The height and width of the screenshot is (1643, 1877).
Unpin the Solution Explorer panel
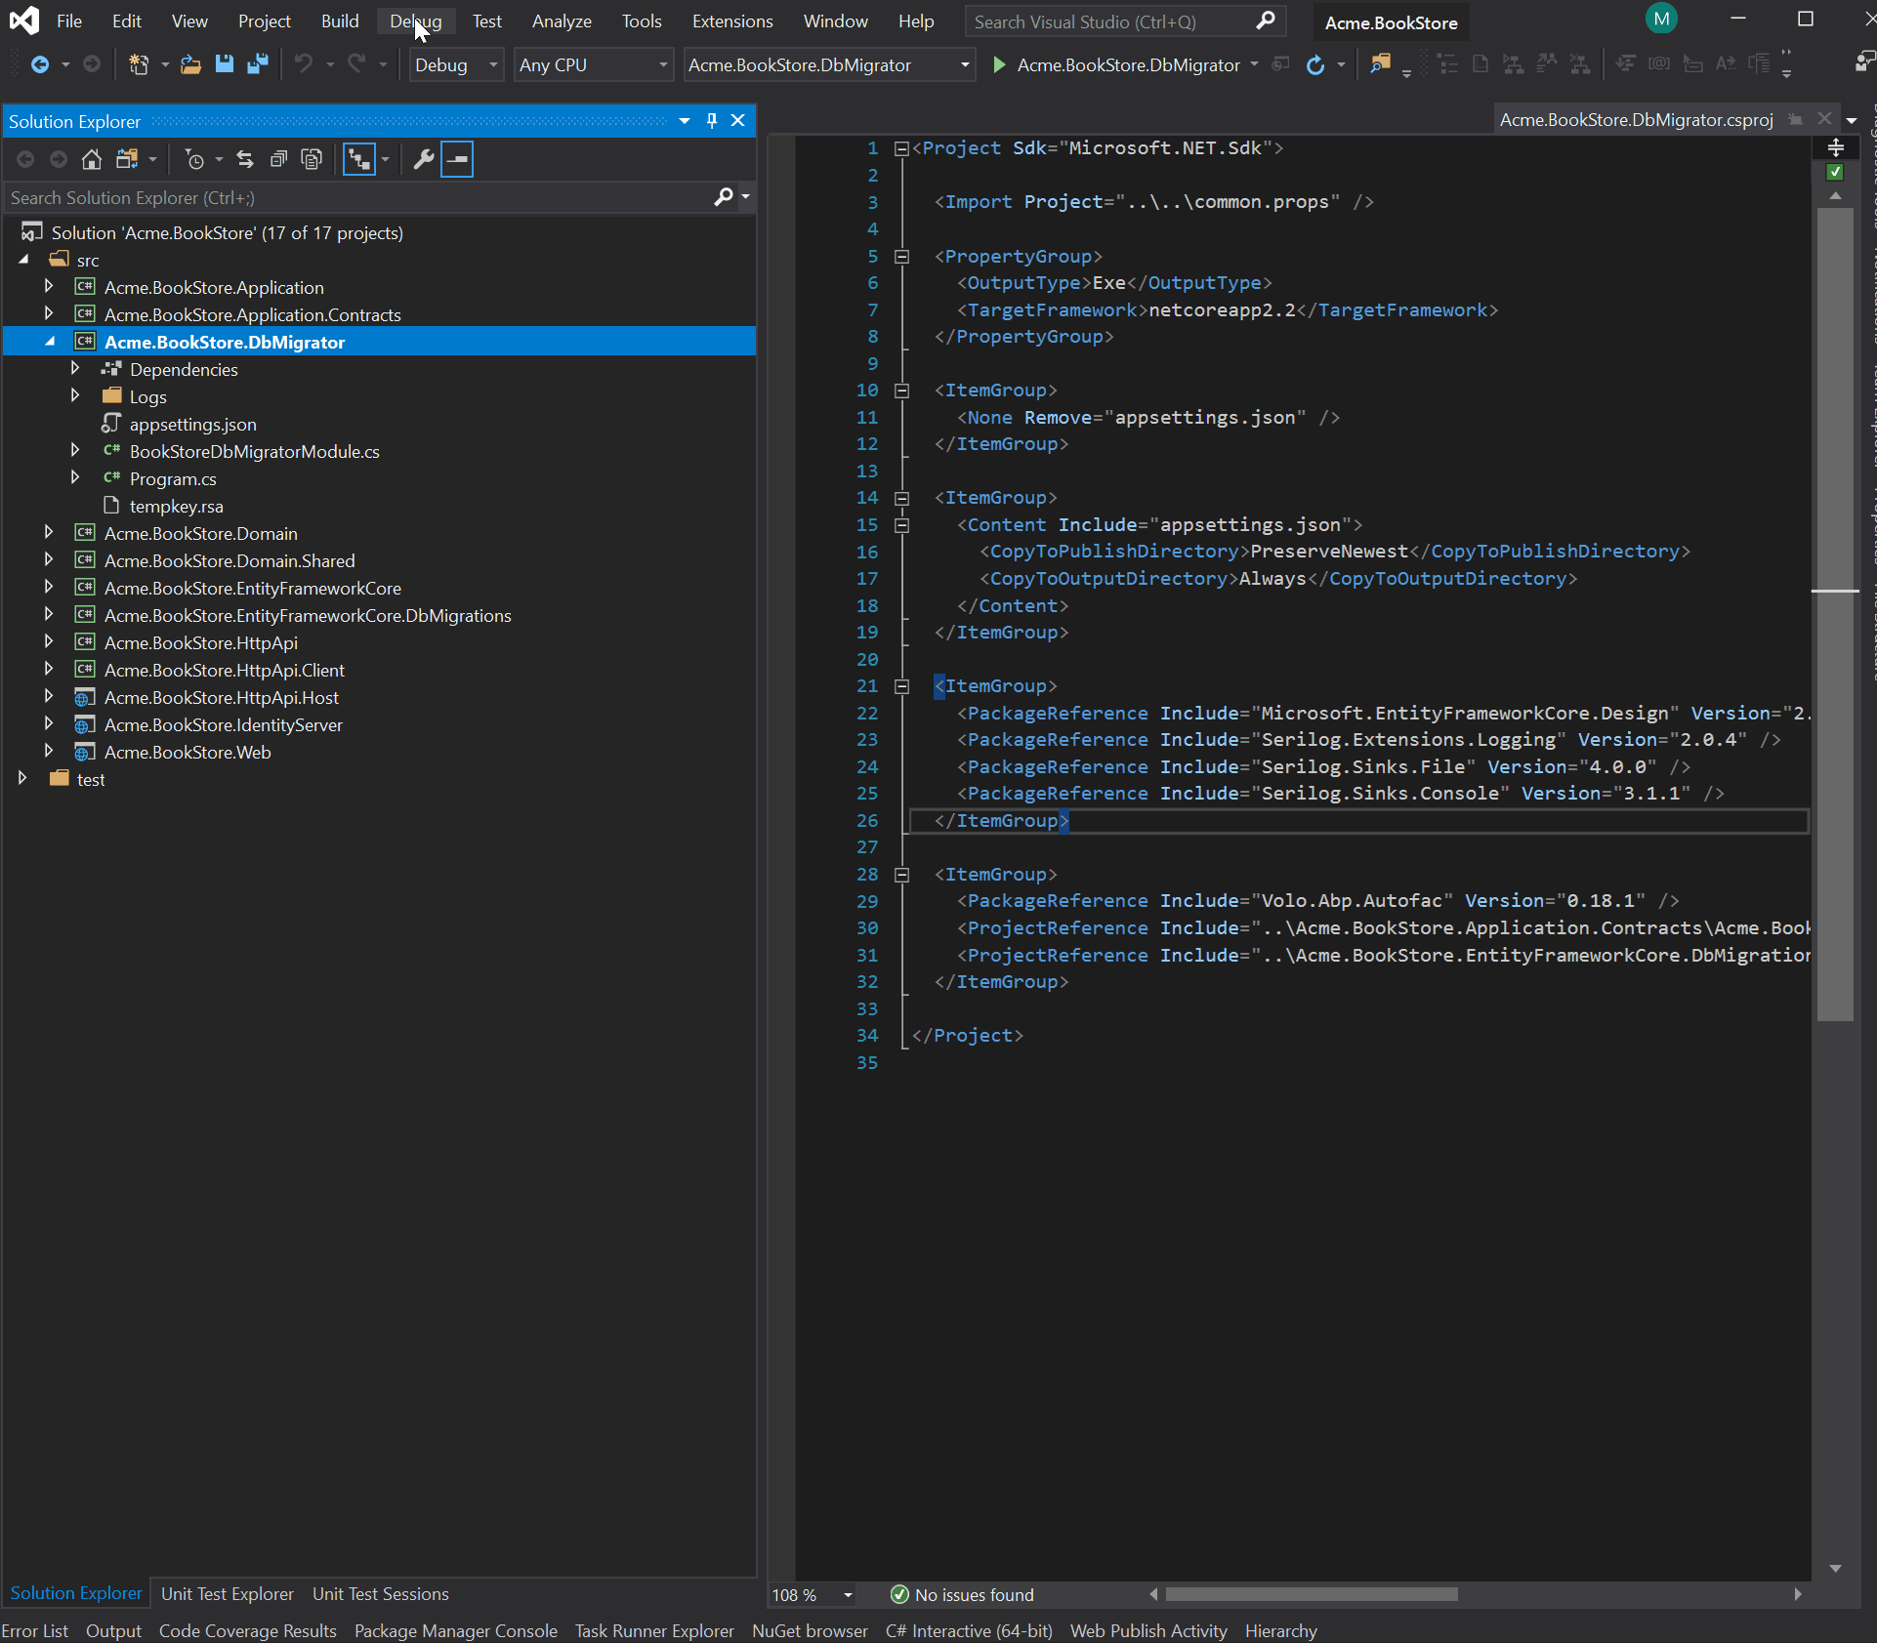[711, 120]
